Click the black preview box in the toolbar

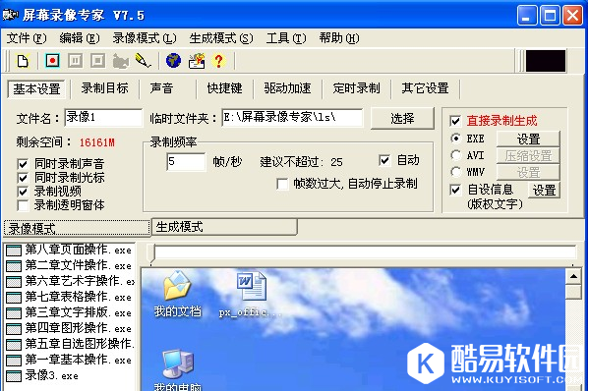click(x=546, y=61)
